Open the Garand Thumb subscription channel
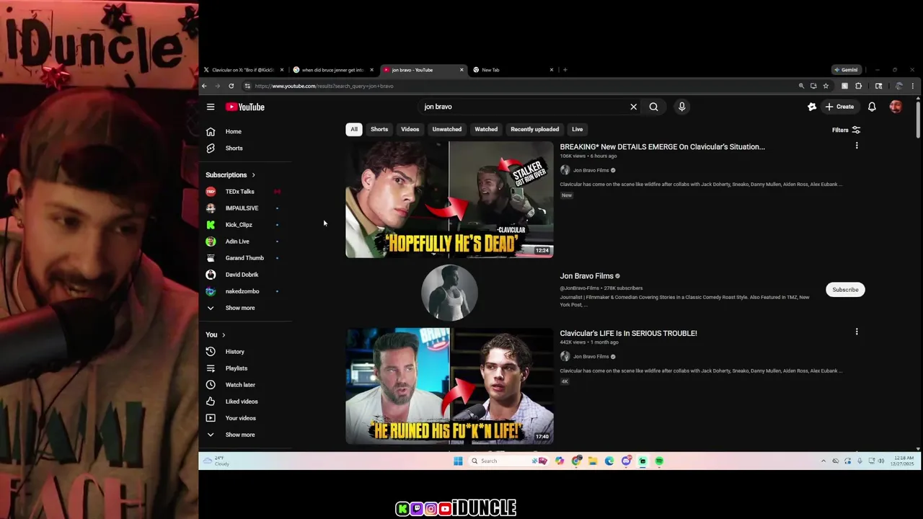 245,257
